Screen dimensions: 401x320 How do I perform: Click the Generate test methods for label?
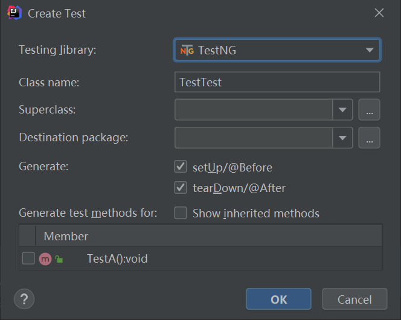point(88,213)
